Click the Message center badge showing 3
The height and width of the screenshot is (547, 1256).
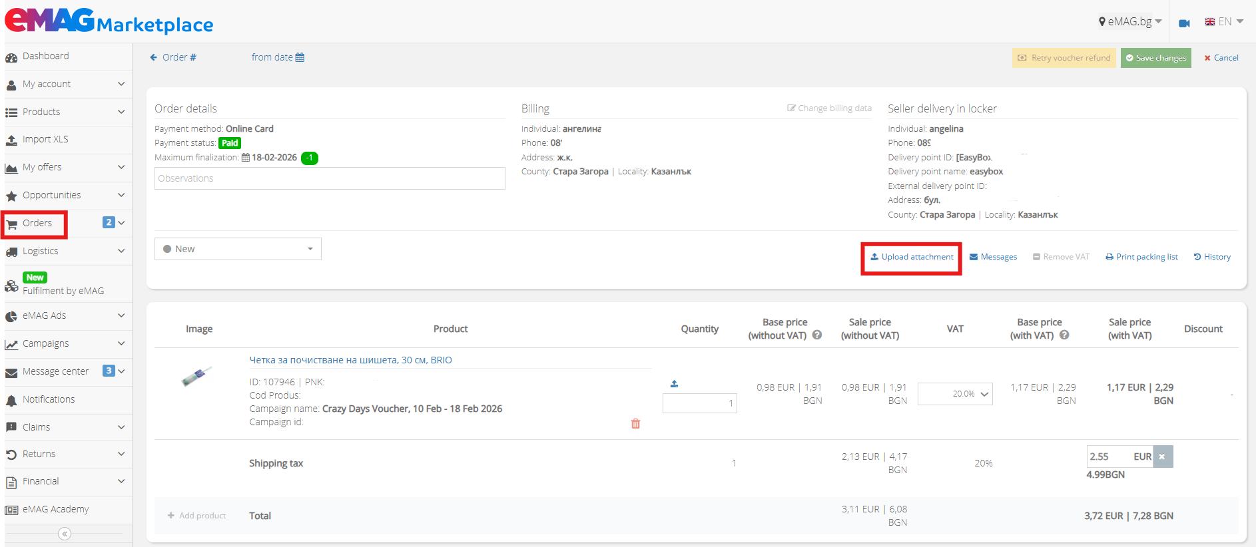[x=109, y=371]
